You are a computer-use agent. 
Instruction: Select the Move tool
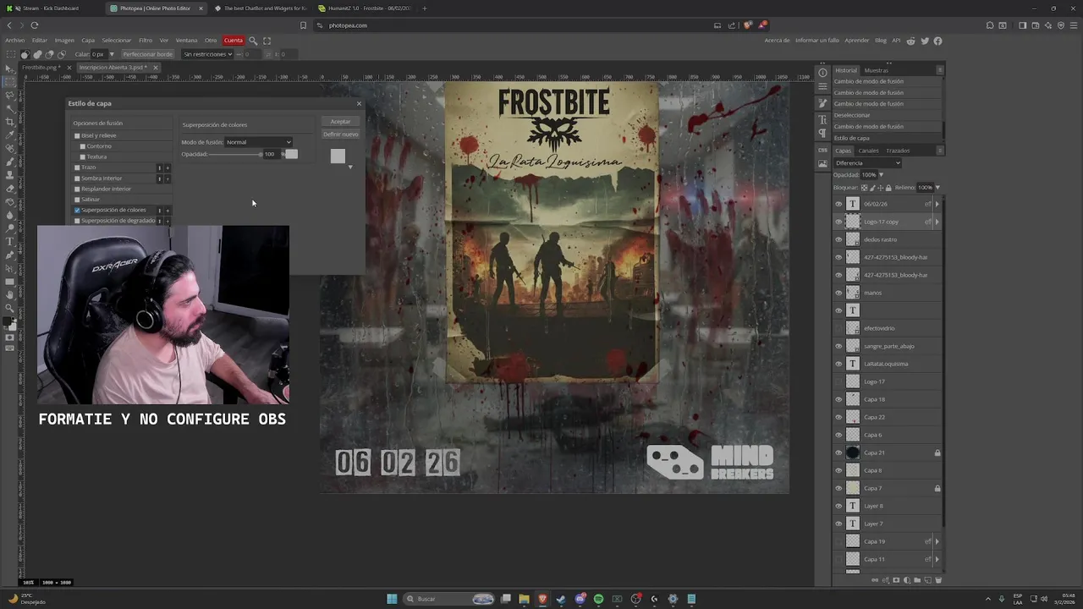9,69
